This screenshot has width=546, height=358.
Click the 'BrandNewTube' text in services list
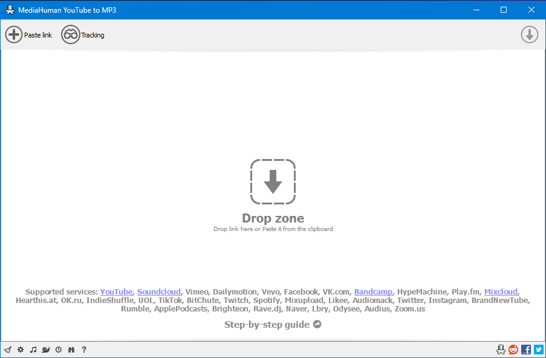point(500,300)
